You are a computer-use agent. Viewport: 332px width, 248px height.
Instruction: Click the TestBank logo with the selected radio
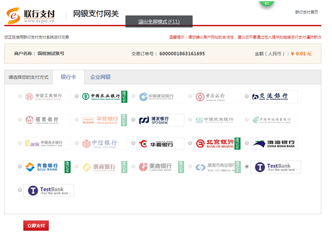coord(275,167)
